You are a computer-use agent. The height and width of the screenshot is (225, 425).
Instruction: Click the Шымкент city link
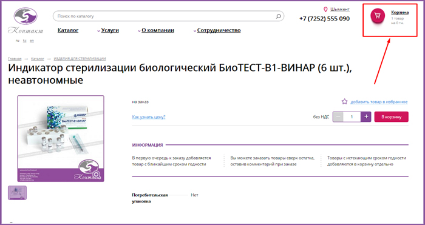(340, 10)
